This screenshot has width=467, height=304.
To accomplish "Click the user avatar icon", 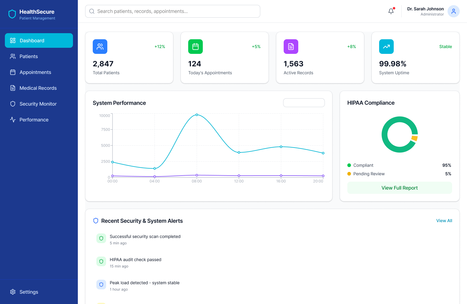I will pos(454,11).
